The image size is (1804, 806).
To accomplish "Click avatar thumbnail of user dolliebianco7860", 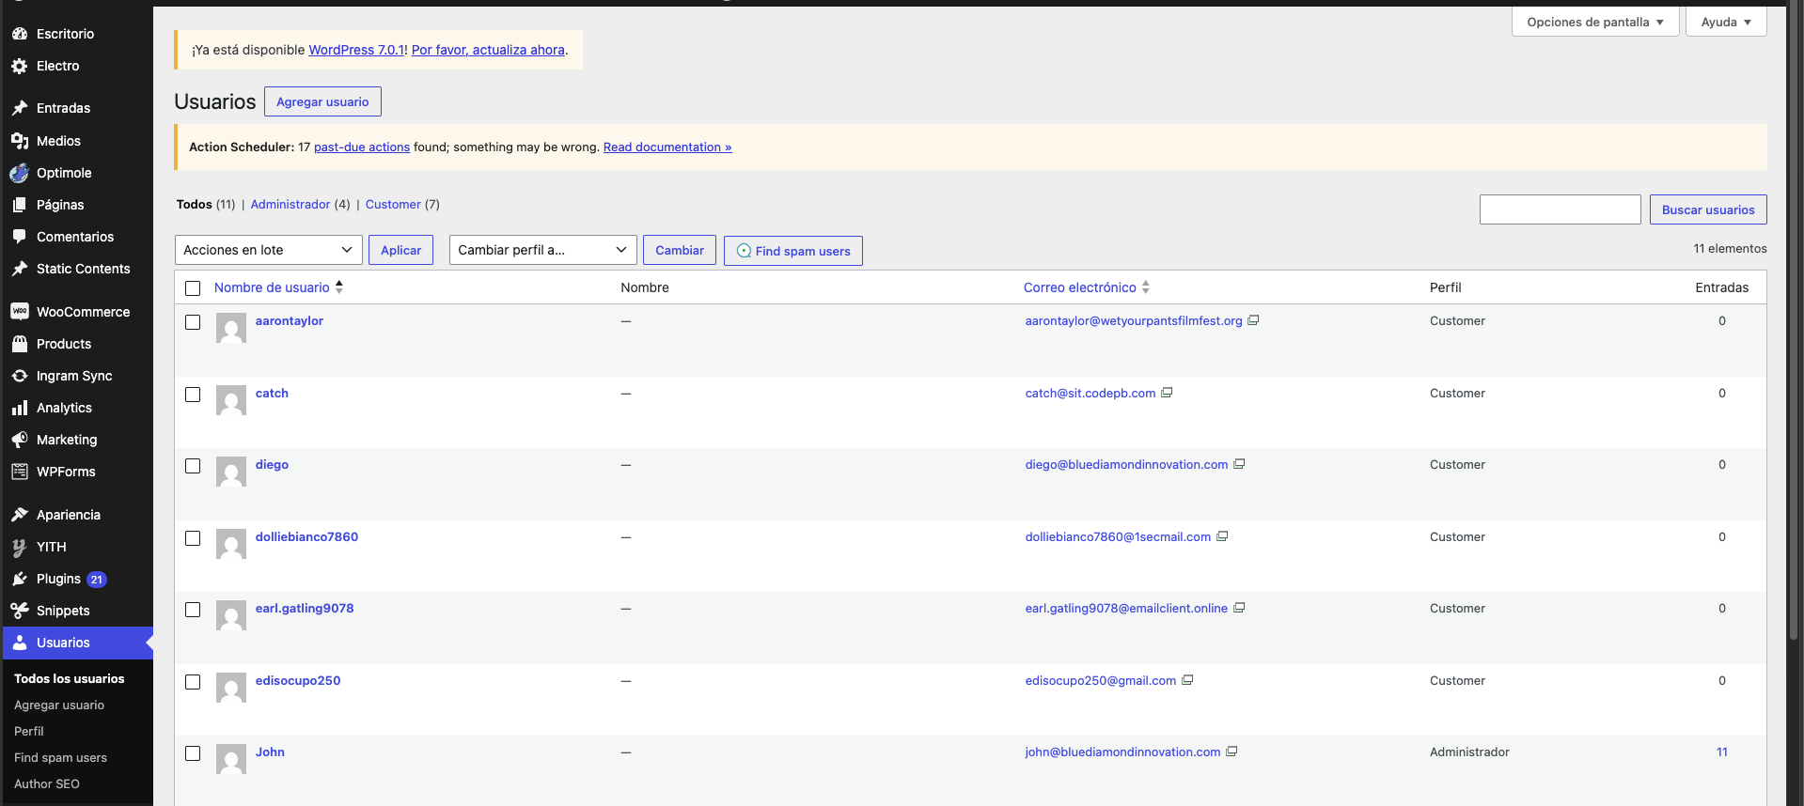I will (231, 544).
